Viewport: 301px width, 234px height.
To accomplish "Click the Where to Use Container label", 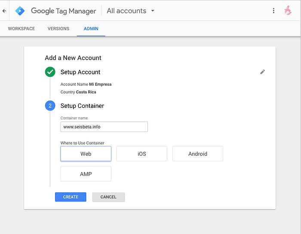I will (x=83, y=143).
